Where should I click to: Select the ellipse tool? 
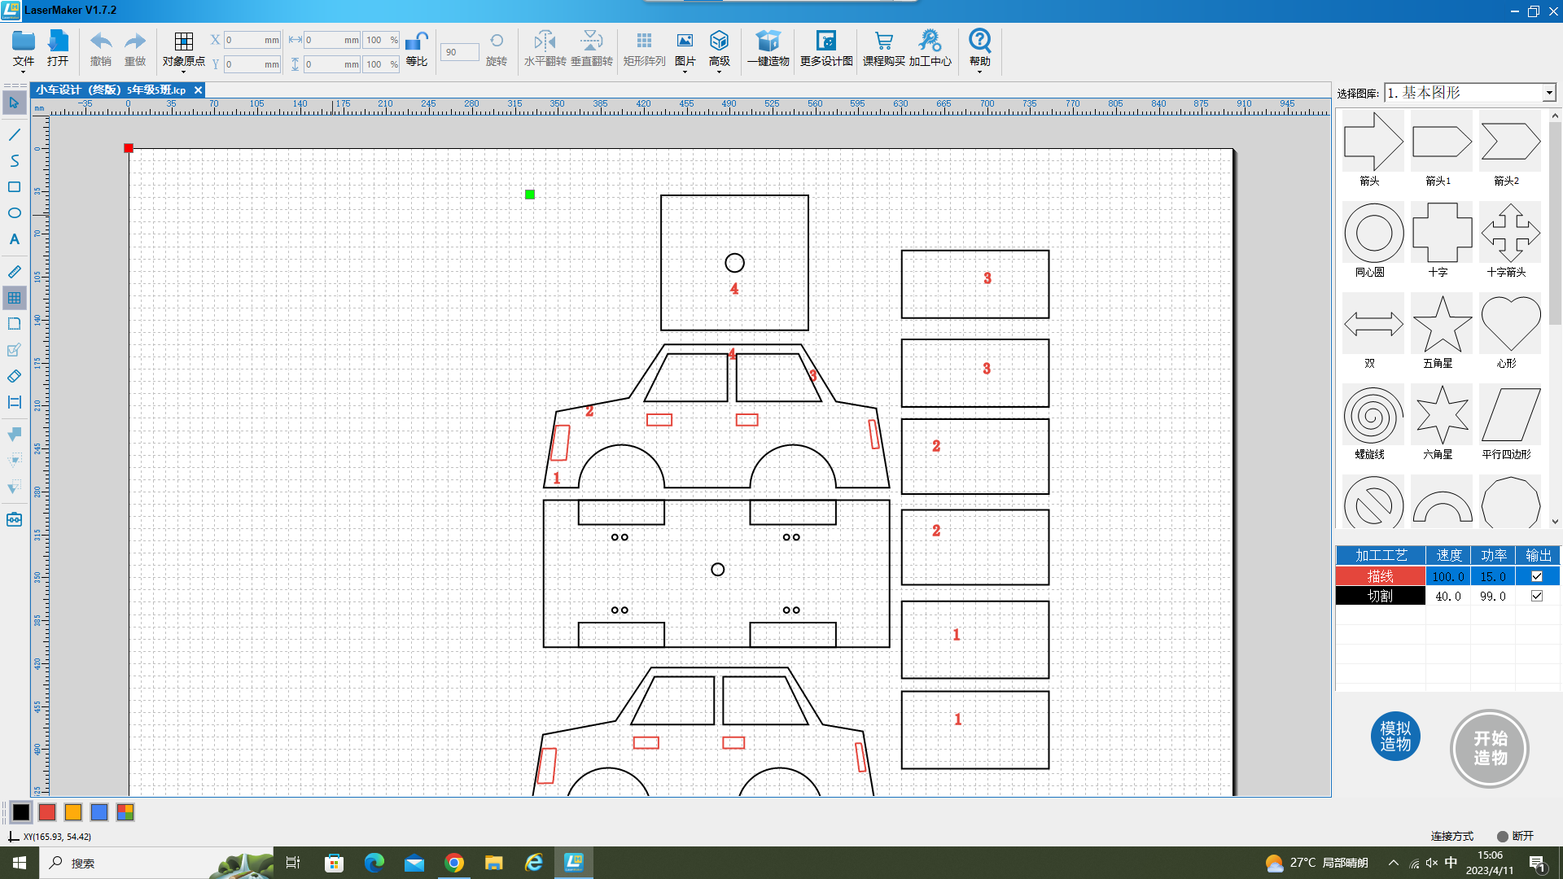[14, 212]
